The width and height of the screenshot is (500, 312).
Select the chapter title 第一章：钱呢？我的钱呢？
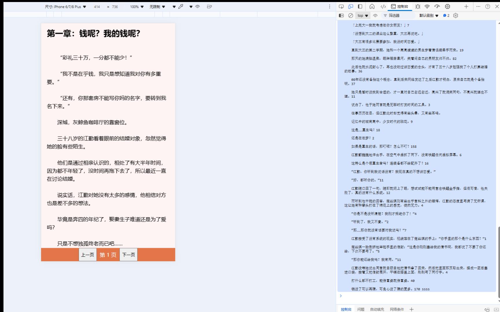[x=93, y=34]
